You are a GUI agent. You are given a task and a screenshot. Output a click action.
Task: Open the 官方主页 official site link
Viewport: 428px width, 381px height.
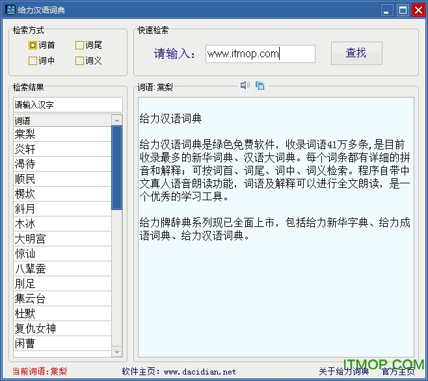click(397, 371)
